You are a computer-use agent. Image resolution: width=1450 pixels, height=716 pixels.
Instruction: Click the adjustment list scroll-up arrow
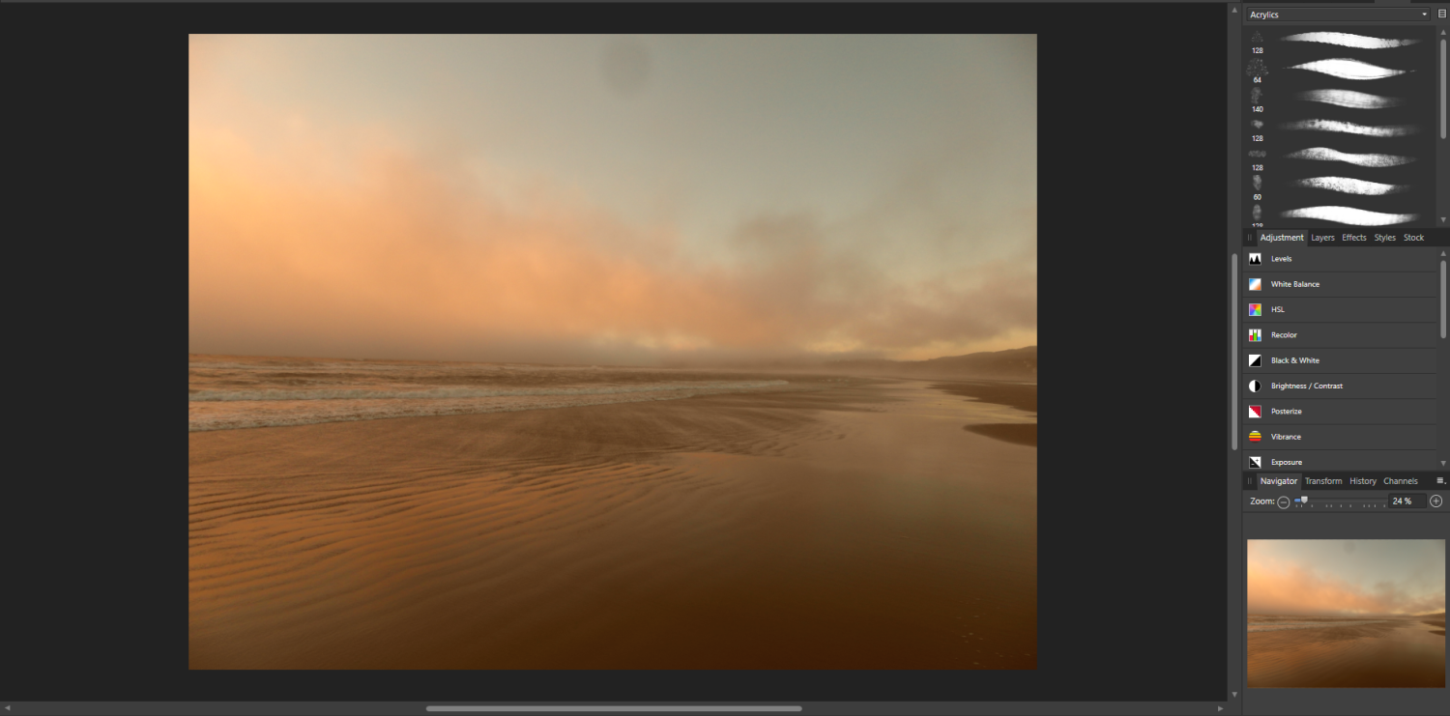pyautogui.click(x=1443, y=253)
